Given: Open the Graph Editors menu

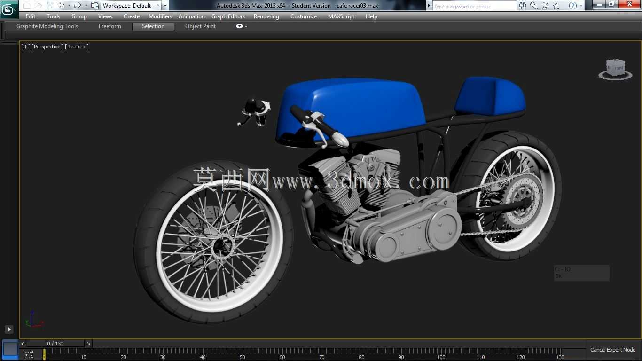Looking at the screenshot, I should tap(228, 16).
